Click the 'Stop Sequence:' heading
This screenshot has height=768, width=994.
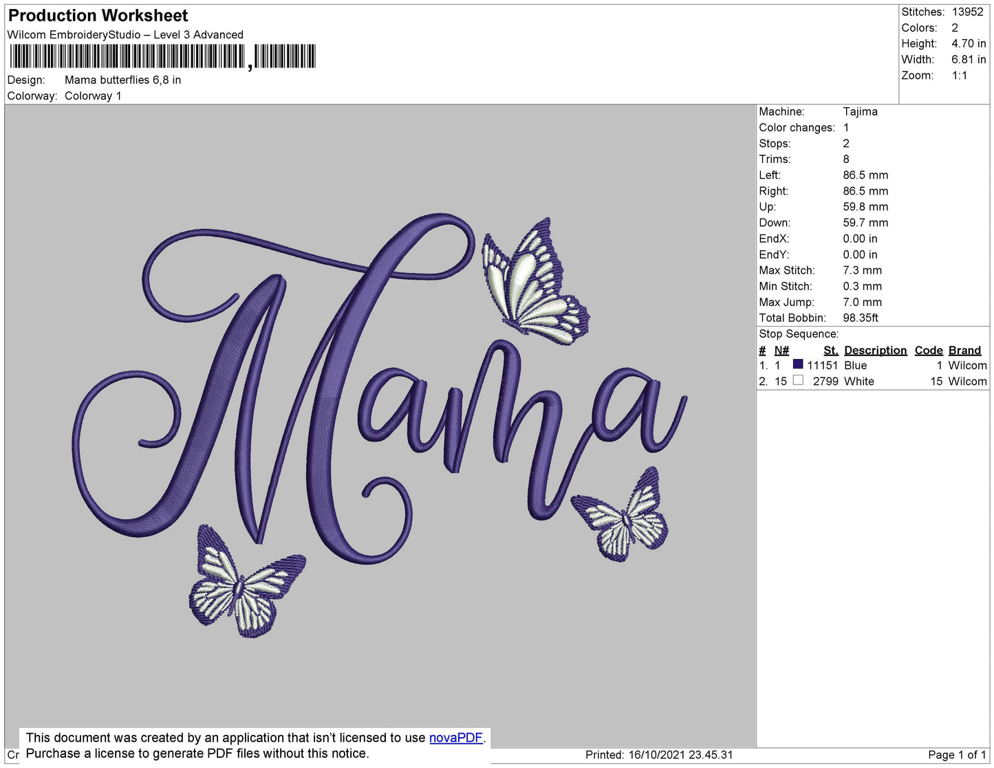[799, 333]
